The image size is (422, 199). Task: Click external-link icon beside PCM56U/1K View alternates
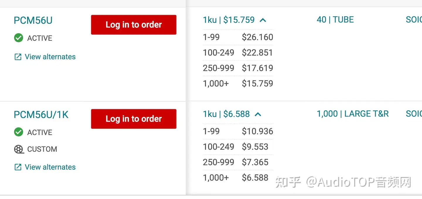(x=18, y=167)
